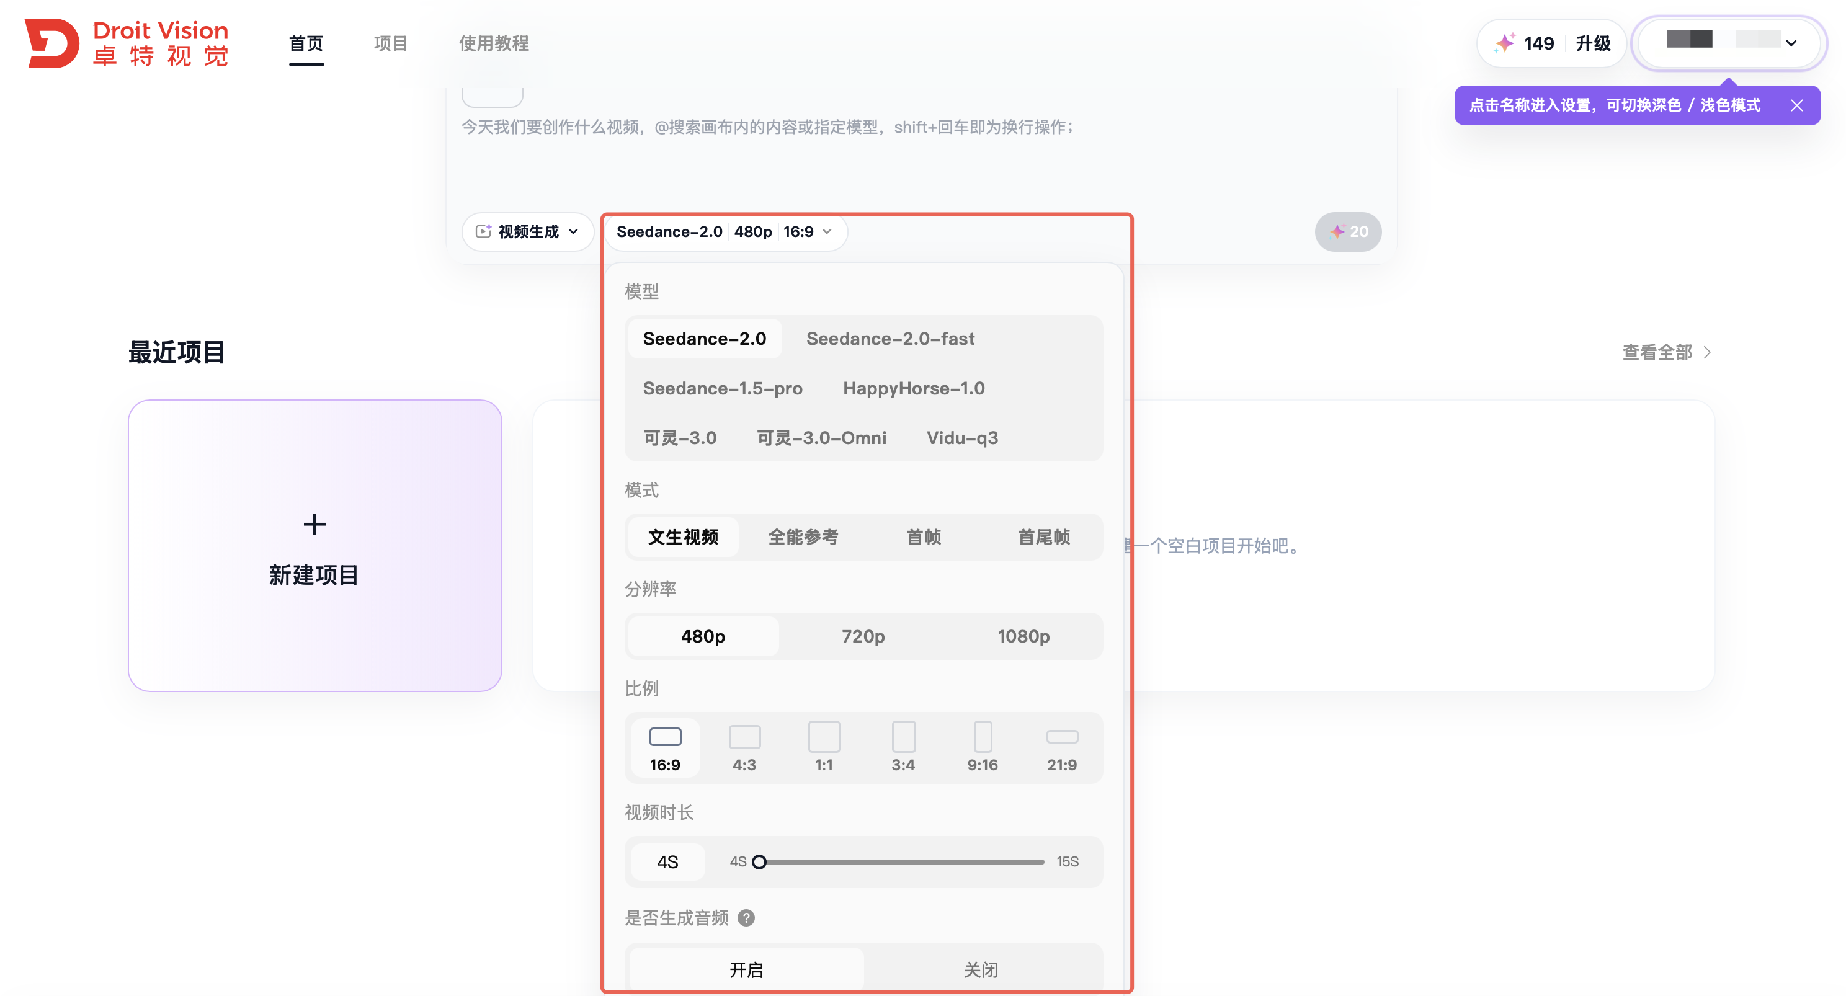Select the 16:9 aspect ratio

click(665, 747)
